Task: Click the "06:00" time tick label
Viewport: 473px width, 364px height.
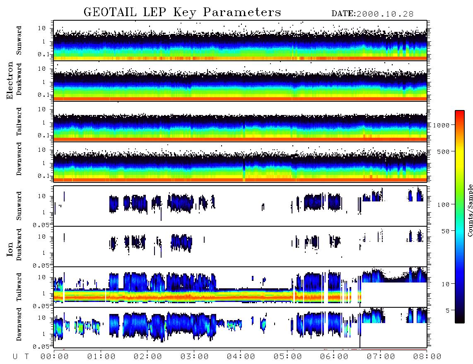Action: pyautogui.click(x=334, y=357)
